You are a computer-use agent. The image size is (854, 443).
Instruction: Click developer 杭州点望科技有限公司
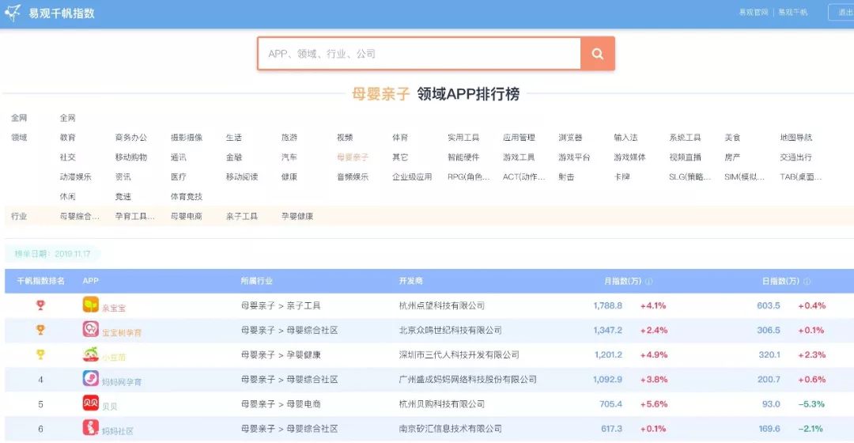[x=442, y=305]
